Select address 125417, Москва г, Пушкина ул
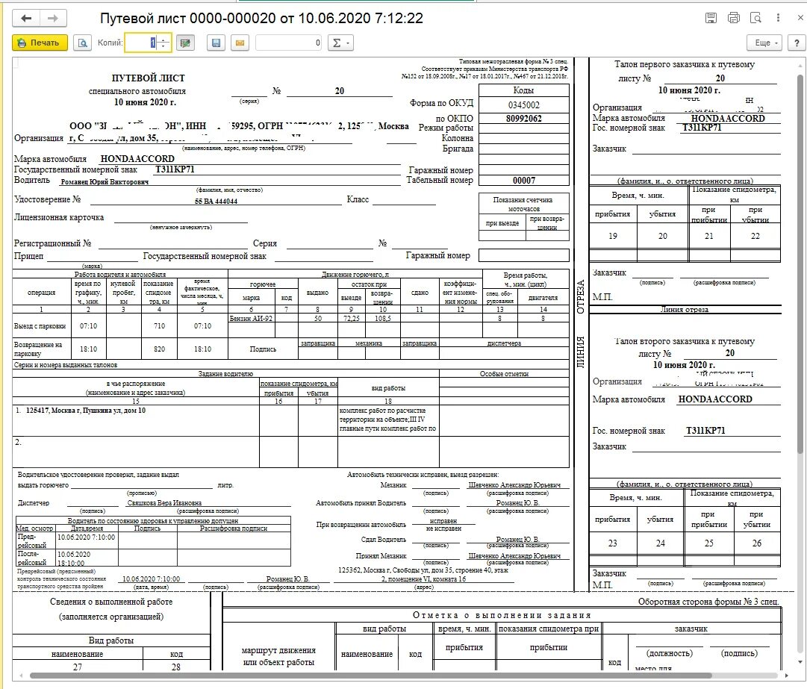 click(x=85, y=411)
